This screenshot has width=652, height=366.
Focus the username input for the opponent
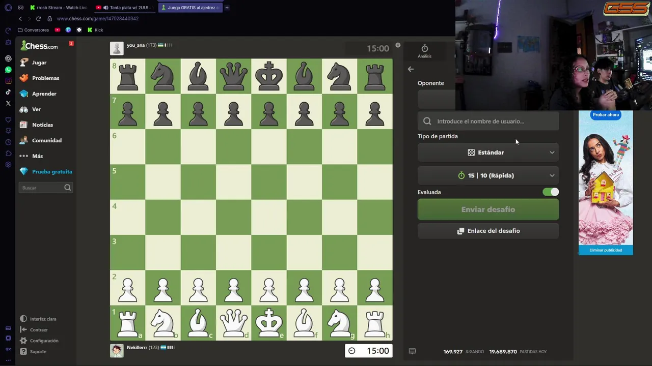click(x=488, y=121)
